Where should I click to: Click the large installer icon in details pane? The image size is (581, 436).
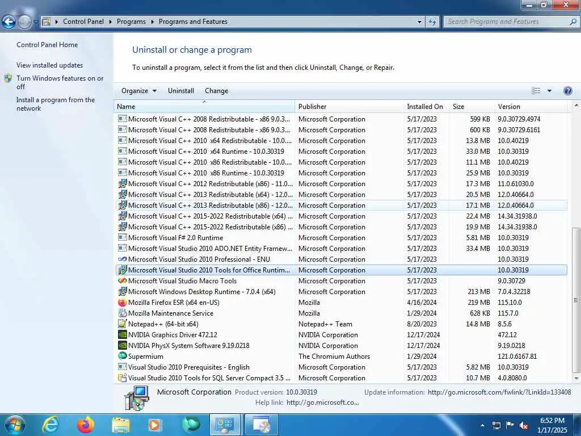(x=136, y=398)
